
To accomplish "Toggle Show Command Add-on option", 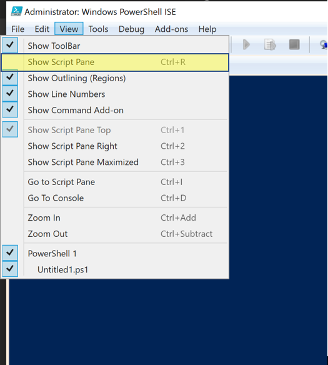I will [115, 111].
